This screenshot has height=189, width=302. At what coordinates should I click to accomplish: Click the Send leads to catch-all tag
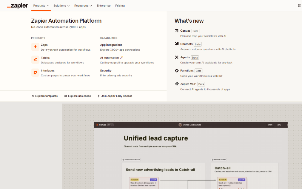131,160
